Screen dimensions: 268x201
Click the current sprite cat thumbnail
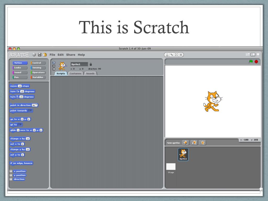(x=62, y=66)
